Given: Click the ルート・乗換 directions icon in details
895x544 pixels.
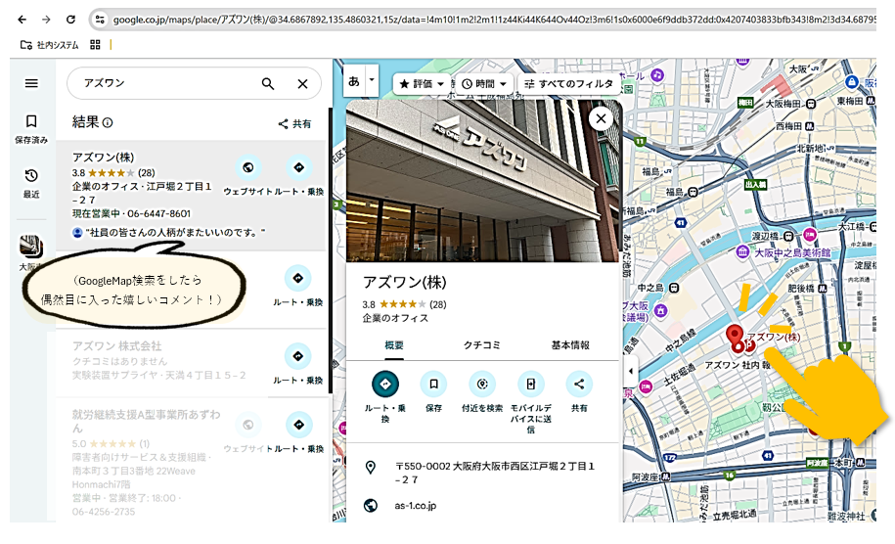Looking at the screenshot, I should (x=385, y=385).
